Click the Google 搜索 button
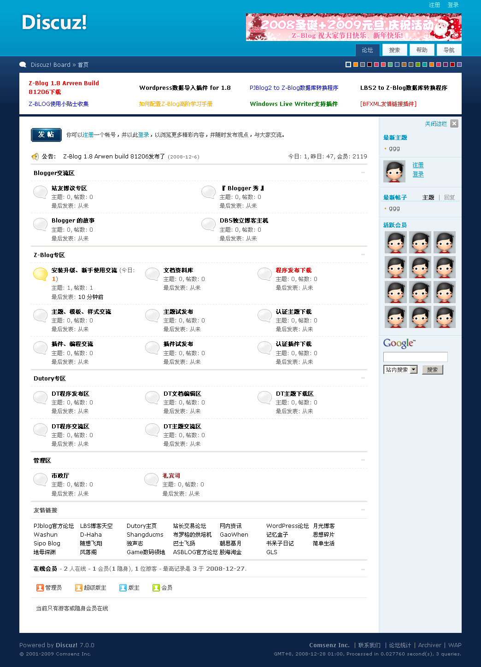This screenshot has height=667, width=481. [x=432, y=370]
